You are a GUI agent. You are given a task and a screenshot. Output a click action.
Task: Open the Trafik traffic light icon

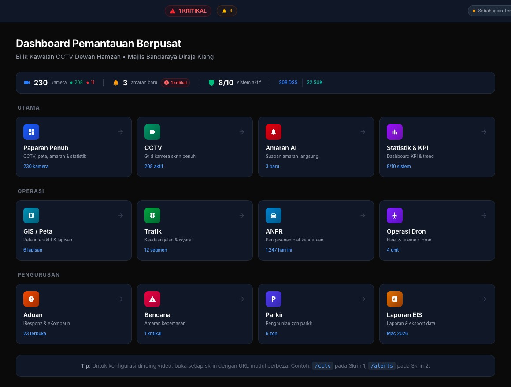[x=152, y=215]
